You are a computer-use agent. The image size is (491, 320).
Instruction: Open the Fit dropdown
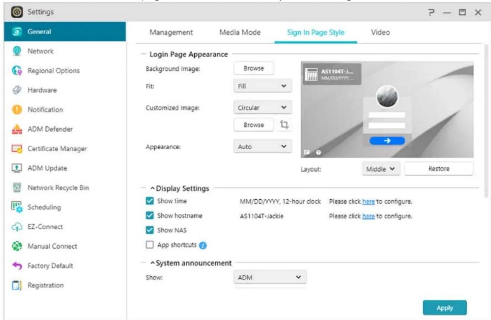(x=262, y=86)
